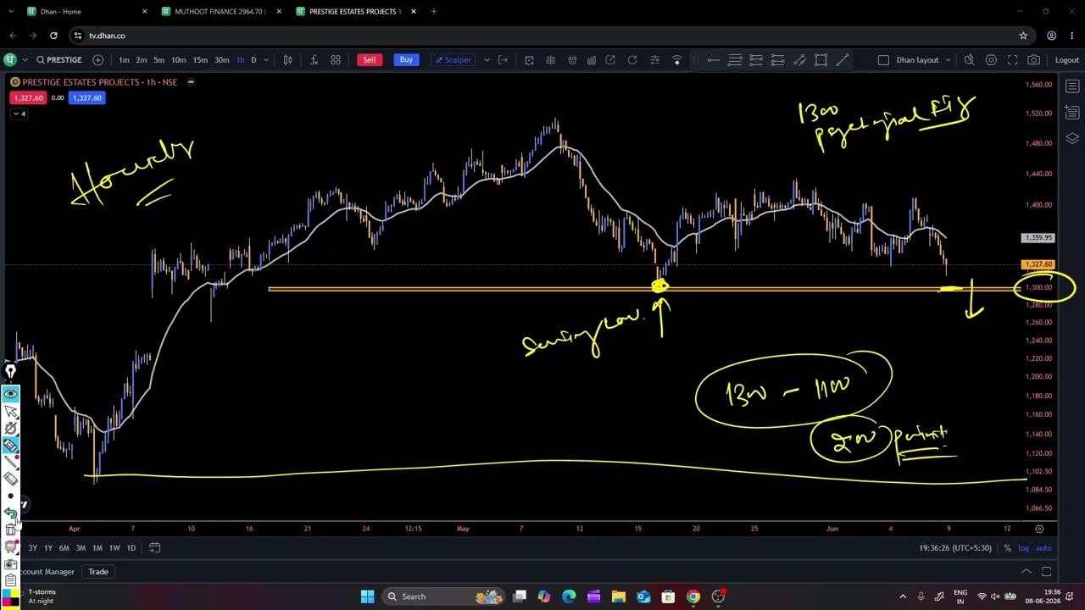Switch to the MUTHOOT FINANCE browser tab
Image resolution: width=1085 pixels, height=610 pixels.
pyautogui.click(x=222, y=12)
